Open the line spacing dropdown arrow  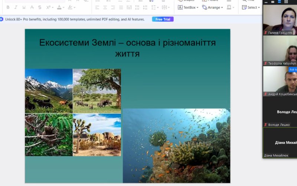[x=158, y=7]
